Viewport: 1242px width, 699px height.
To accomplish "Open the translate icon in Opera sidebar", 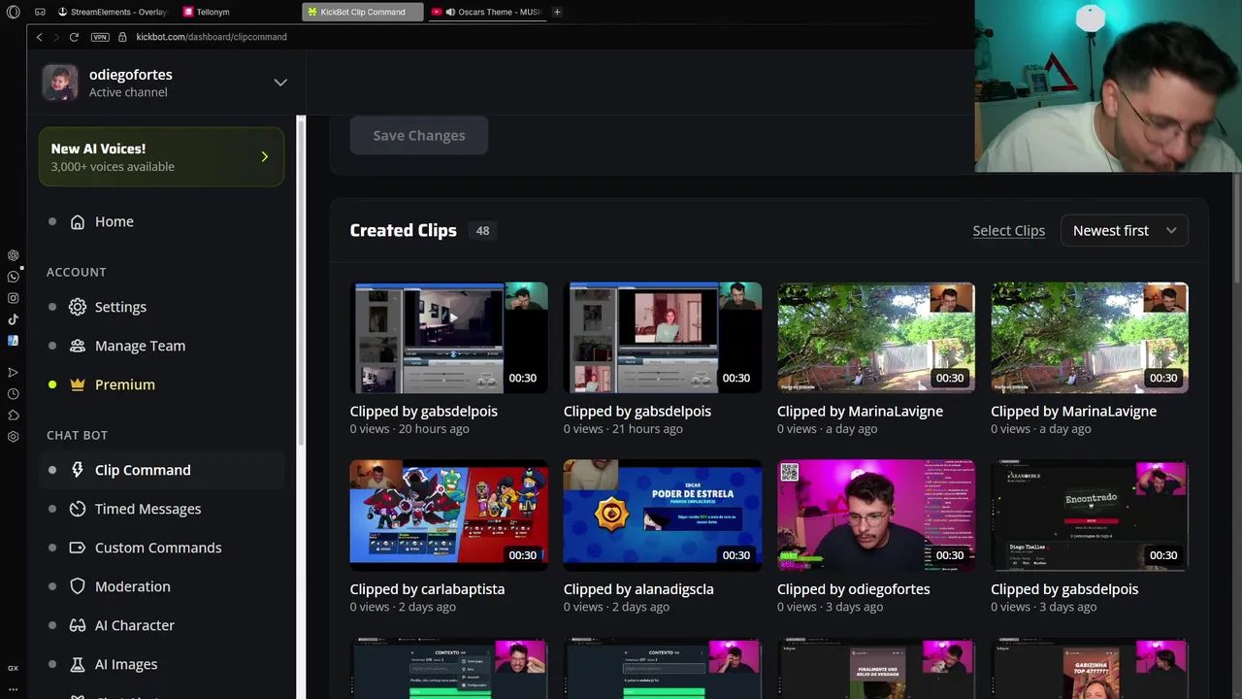I will coord(13,341).
